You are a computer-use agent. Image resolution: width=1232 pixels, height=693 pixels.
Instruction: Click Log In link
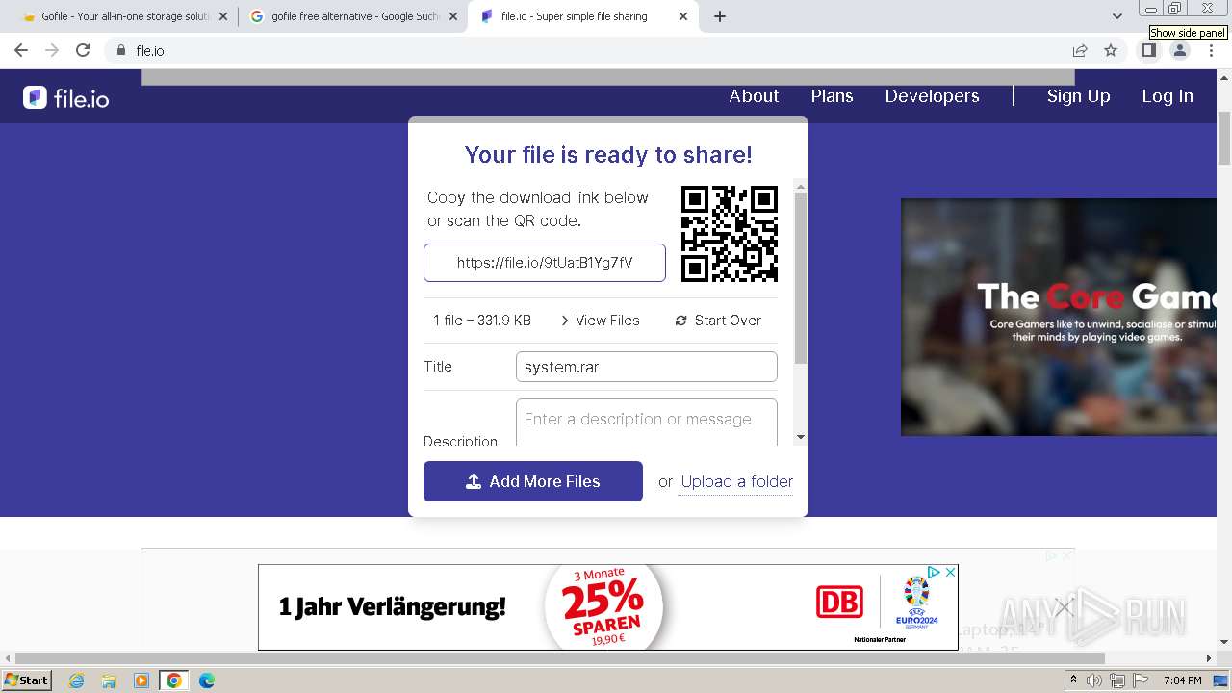pos(1167,96)
